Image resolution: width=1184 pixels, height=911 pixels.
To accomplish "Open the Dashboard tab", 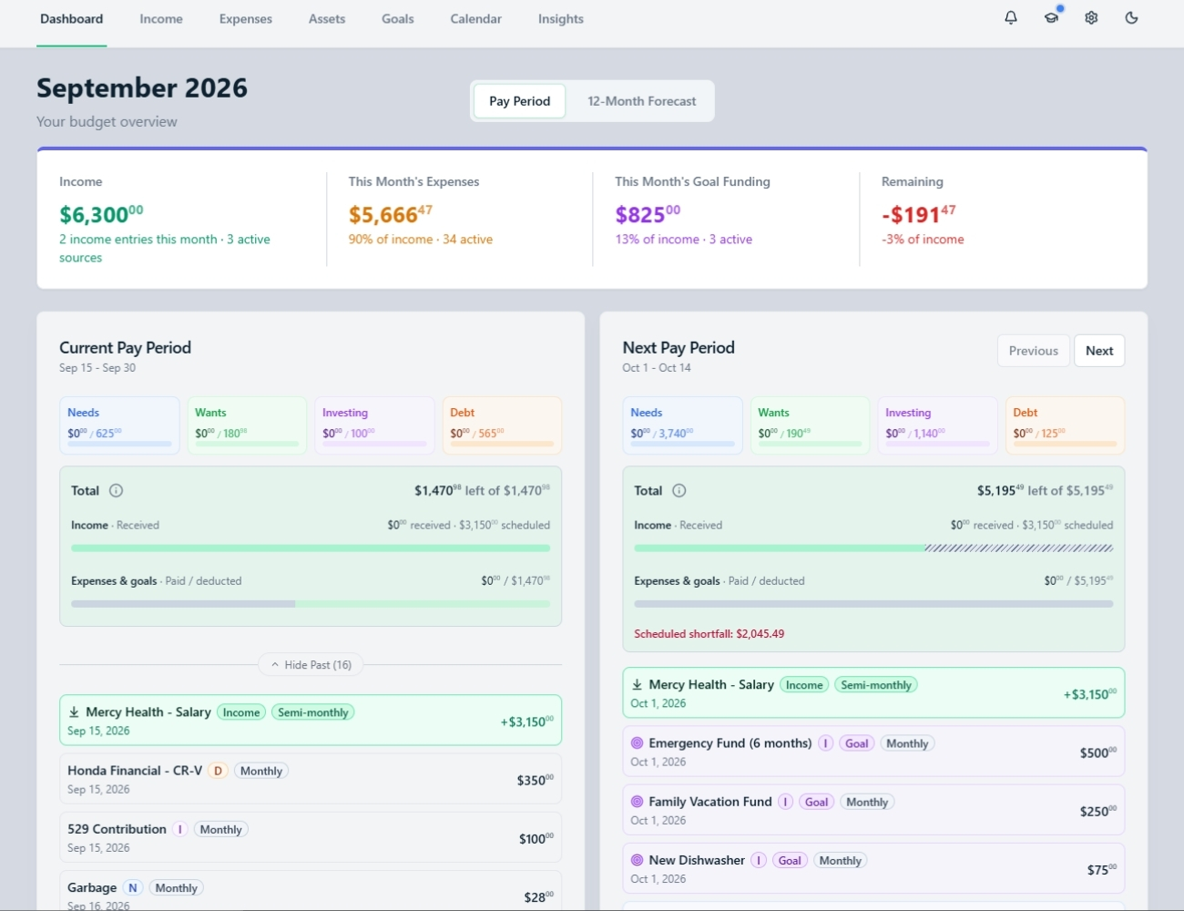I will 71,19.
